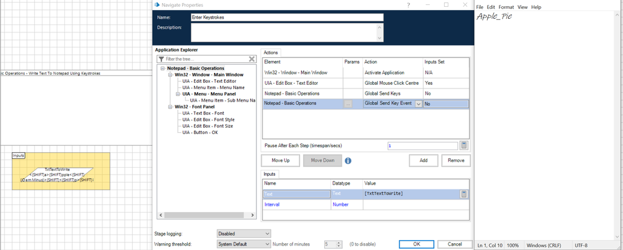Click the blue info icon beside Move Down
This screenshot has width=623, height=250.
[348, 161]
